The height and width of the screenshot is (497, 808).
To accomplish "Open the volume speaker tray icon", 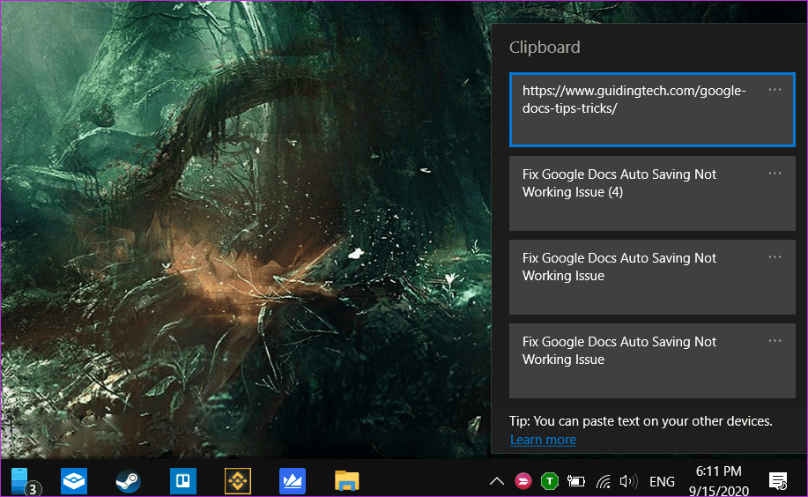I will click(628, 481).
